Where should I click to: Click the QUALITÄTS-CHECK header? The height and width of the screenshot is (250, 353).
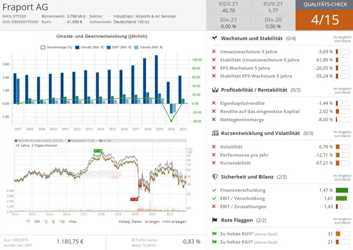pos(324,5)
